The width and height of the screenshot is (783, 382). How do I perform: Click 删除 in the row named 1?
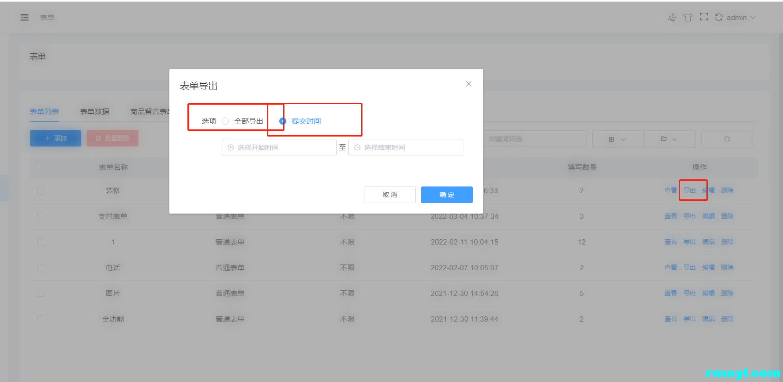coord(727,242)
